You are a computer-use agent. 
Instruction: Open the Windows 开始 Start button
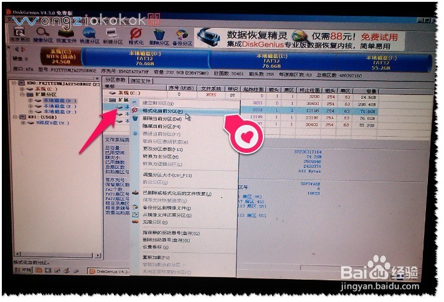[x=23, y=270]
